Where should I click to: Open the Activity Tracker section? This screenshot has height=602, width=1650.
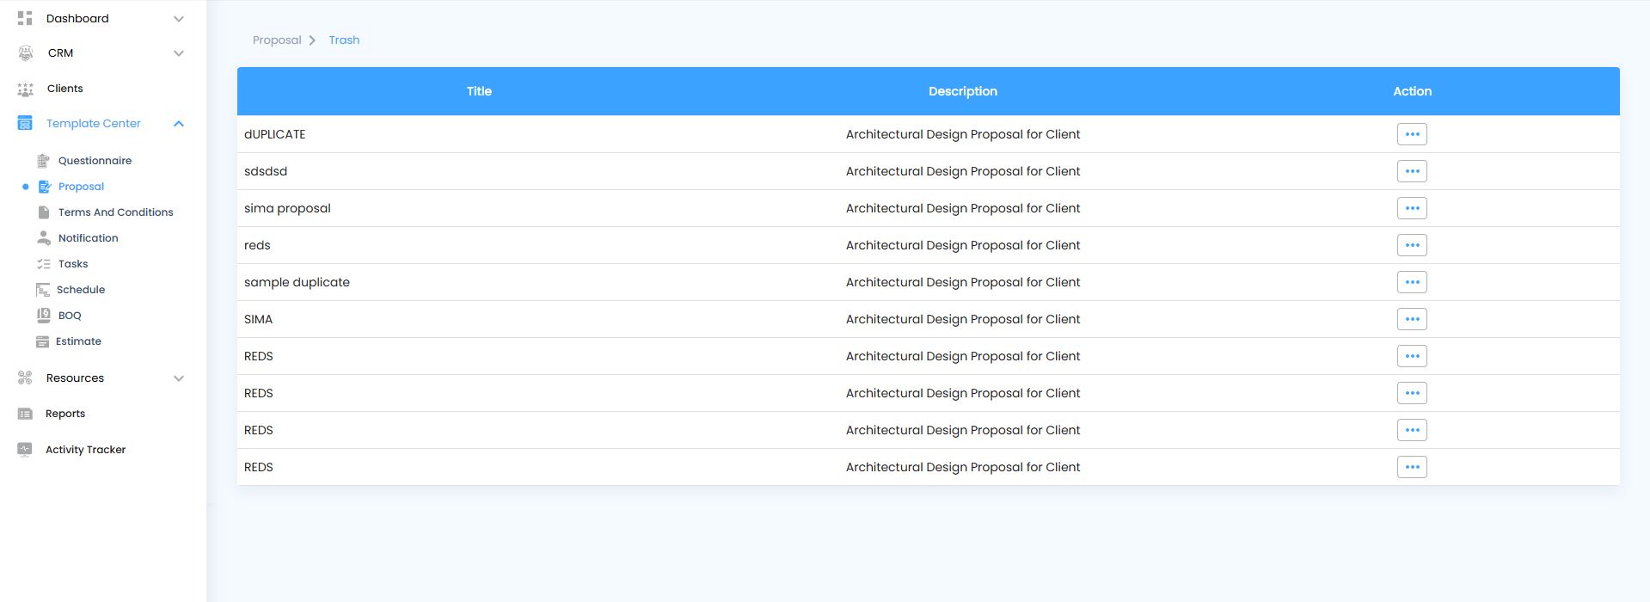pyautogui.click(x=85, y=450)
